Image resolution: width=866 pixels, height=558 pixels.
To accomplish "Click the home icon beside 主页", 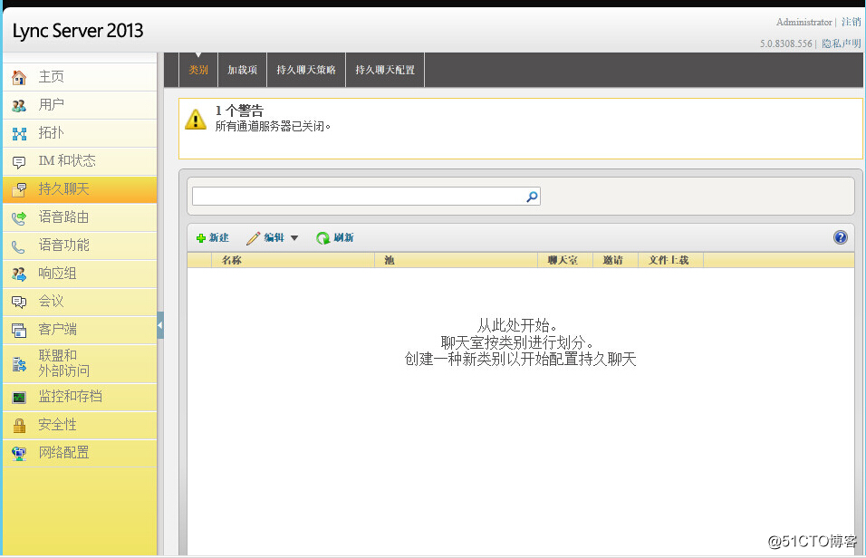I will (19, 77).
